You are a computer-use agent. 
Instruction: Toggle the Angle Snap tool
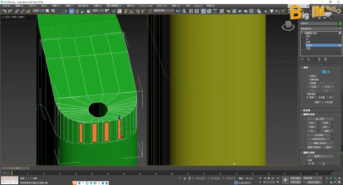click(x=132, y=11)
